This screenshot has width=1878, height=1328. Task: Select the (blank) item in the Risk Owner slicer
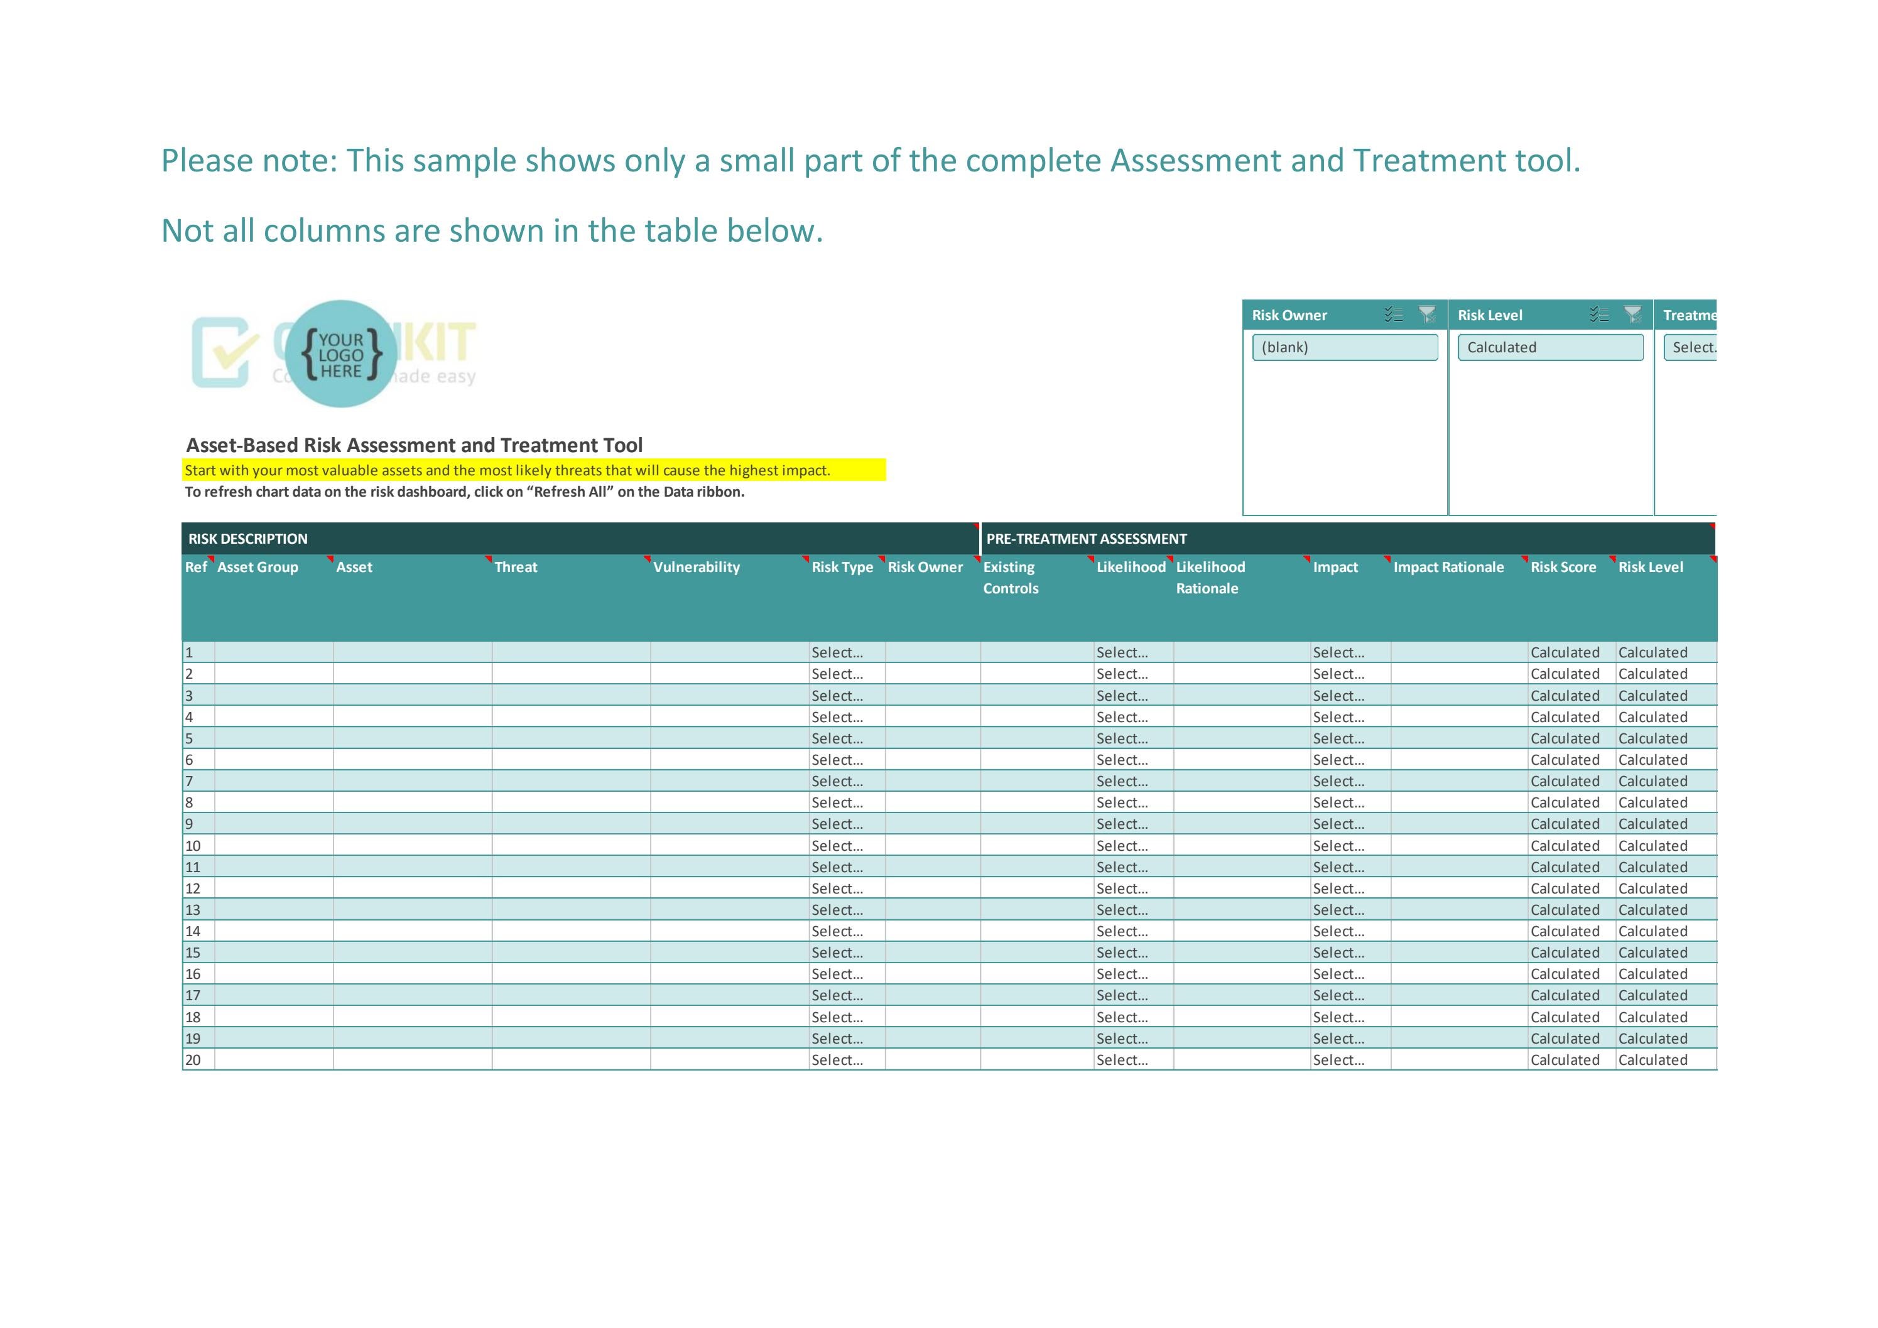coord(1345,347)
